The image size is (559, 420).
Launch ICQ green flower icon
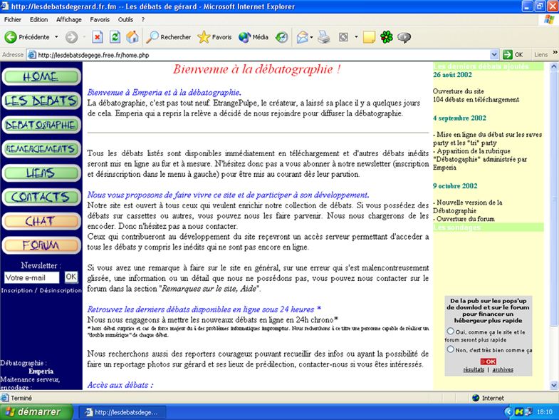click(x=387, y=37)
